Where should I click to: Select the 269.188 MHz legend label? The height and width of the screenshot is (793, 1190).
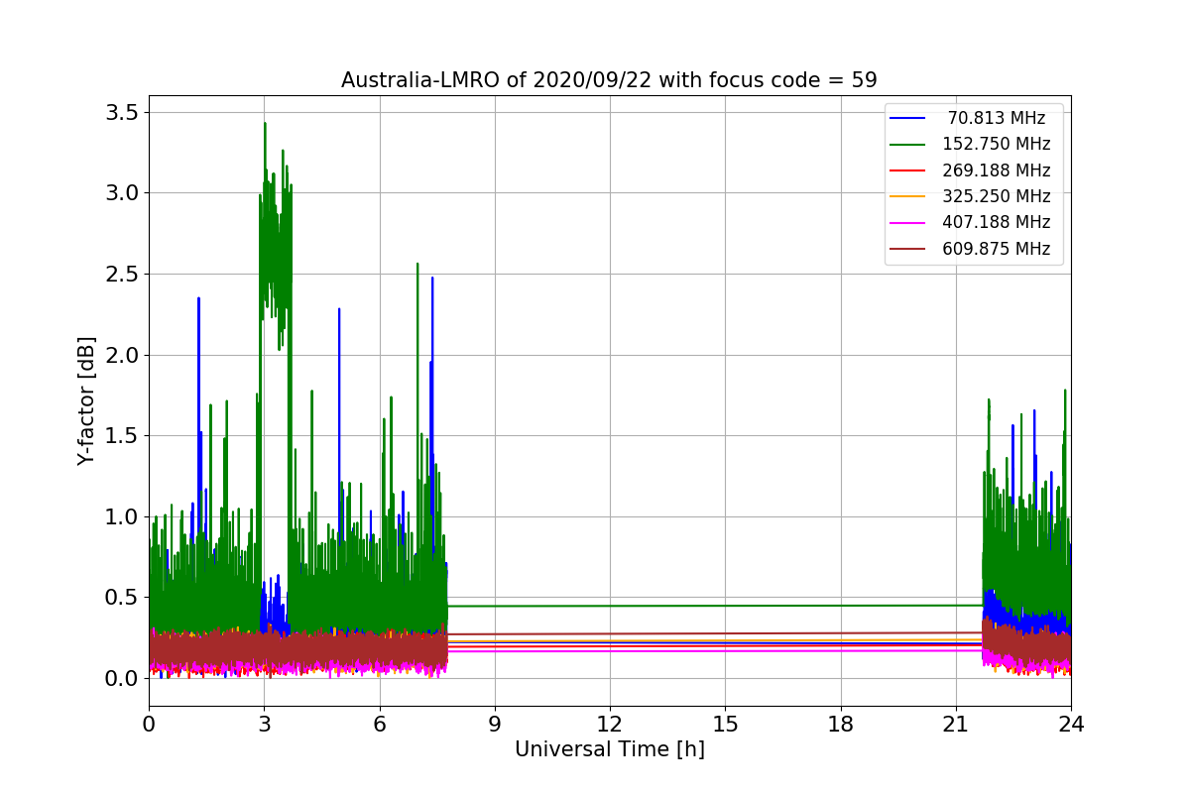(997, 170)
